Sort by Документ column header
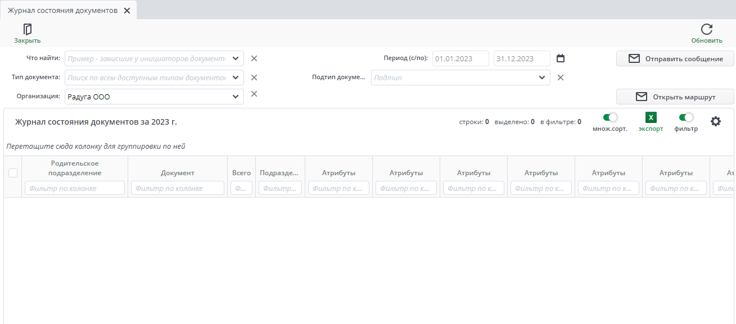This screenshot has width=736, height=324. [178, 173]
